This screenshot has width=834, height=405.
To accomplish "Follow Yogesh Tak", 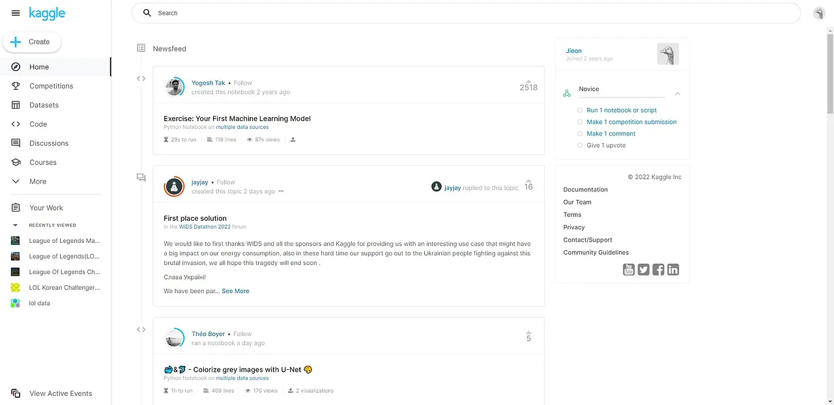I will click(243, 83).
